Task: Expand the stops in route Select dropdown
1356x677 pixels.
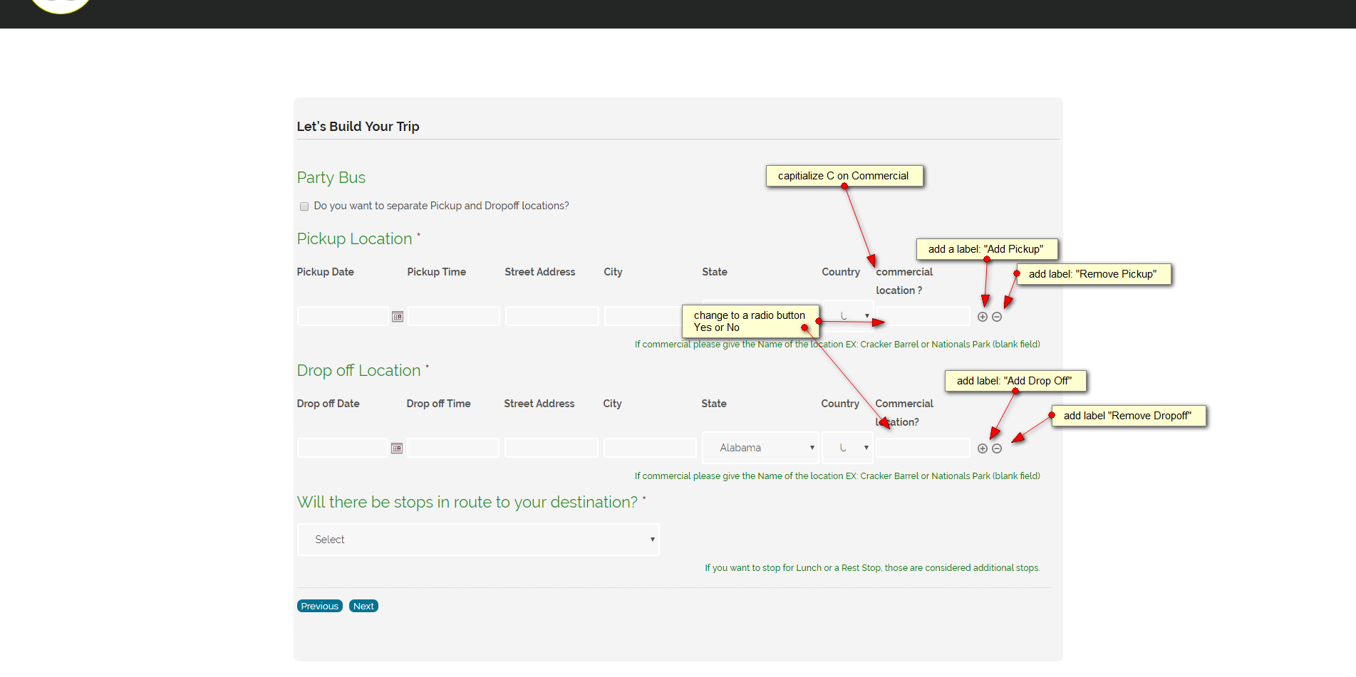Action: coord(478,540)
